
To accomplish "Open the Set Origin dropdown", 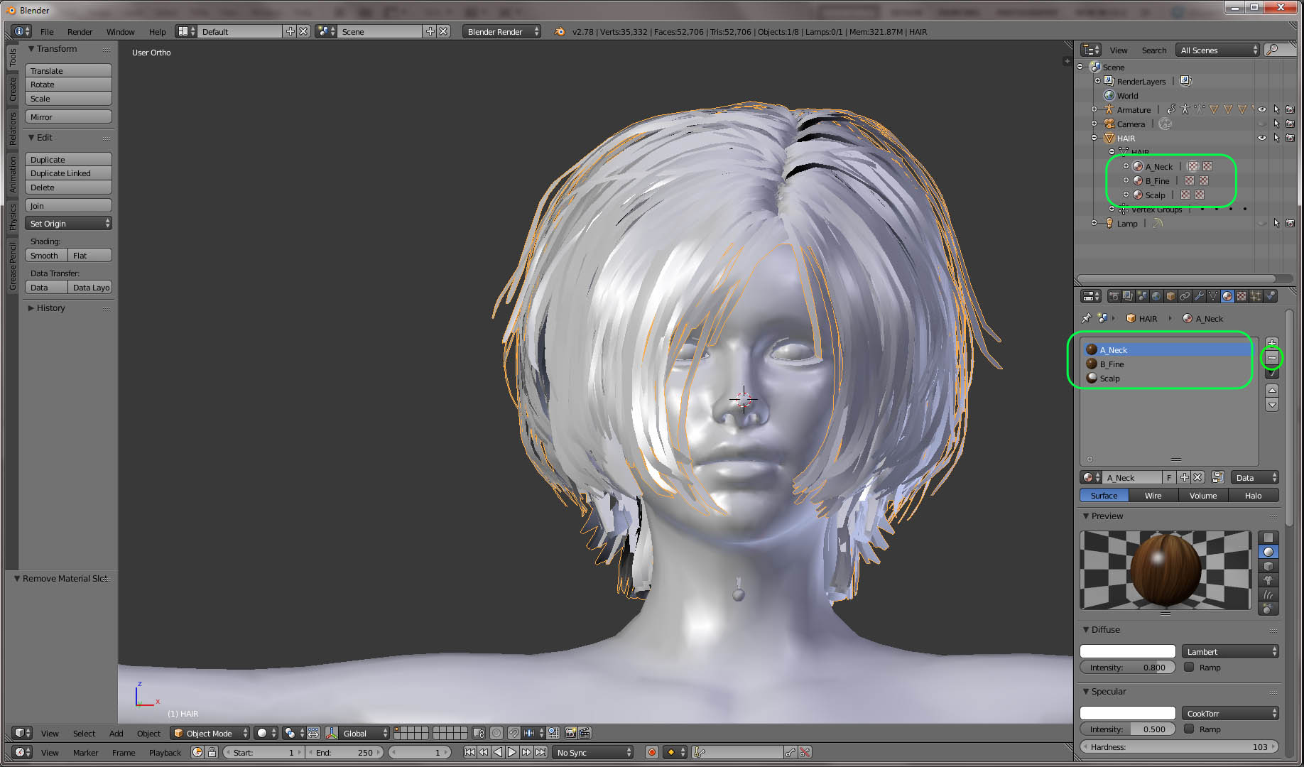I will pyautogui.click(x=68, y=223).
